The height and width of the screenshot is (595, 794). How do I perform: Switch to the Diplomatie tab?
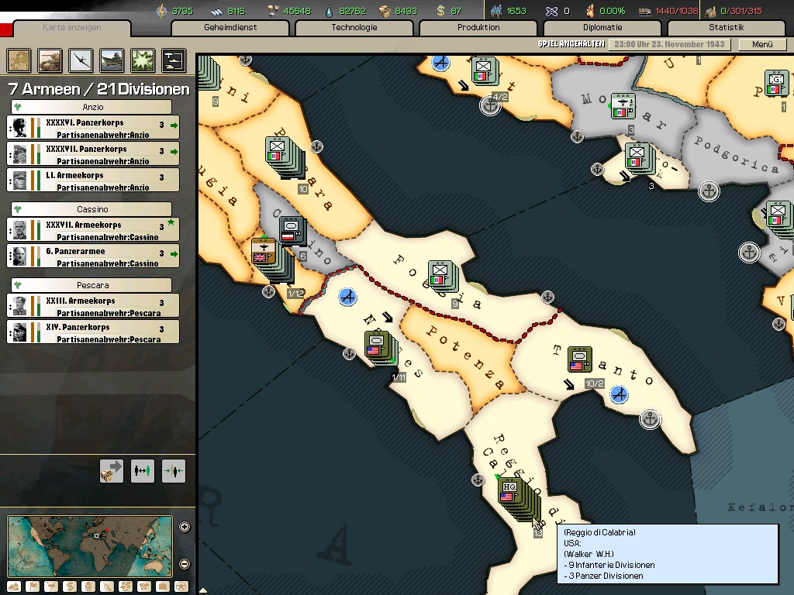click(602, 27)
